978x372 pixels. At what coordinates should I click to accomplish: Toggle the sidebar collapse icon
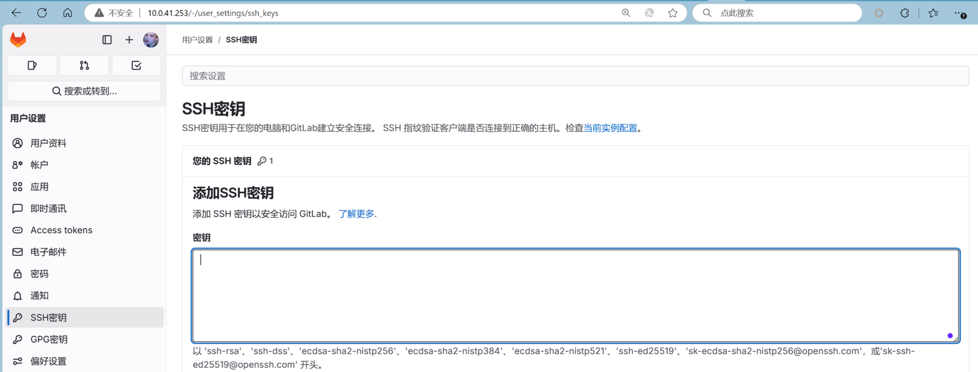(107, 40)
